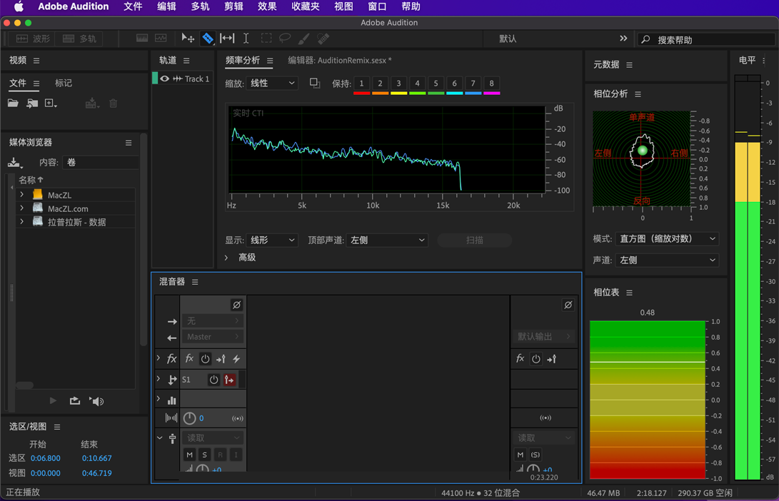Select the Time Selection tool
Image resolution: width=779 pixels, height=501 pixels.
(246, 40)
